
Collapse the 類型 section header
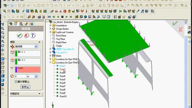[39, 42]
